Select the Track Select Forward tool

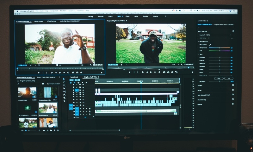click(64, 82)
